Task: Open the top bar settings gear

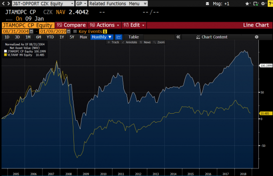Action: coord(263,4)
